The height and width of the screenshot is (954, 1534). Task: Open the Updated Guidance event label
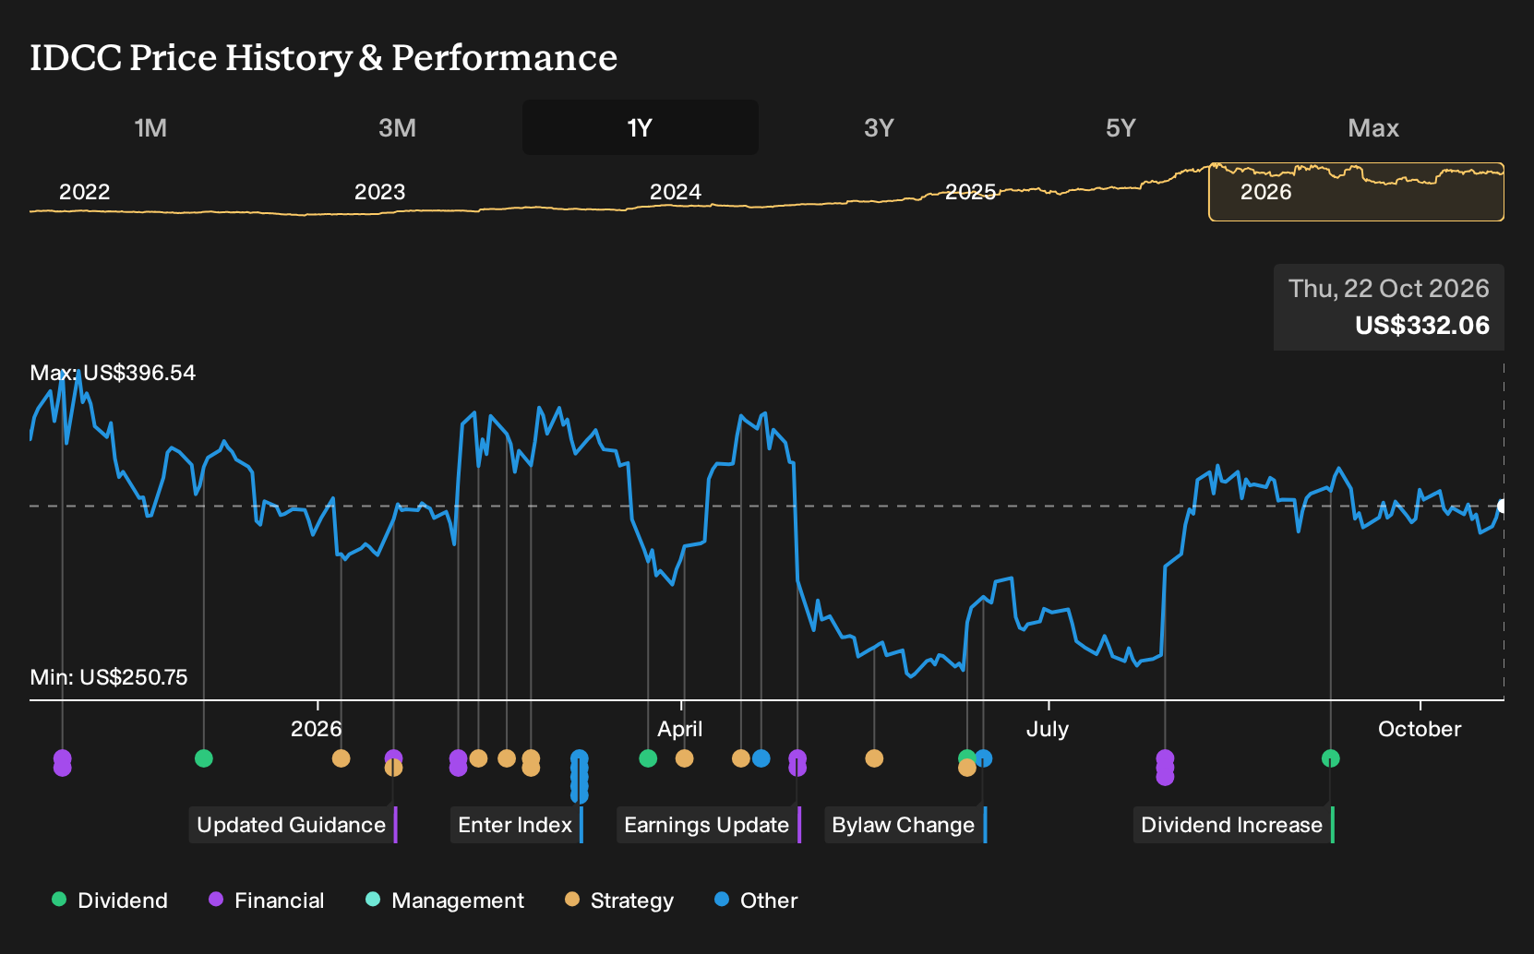click(292, 825)
